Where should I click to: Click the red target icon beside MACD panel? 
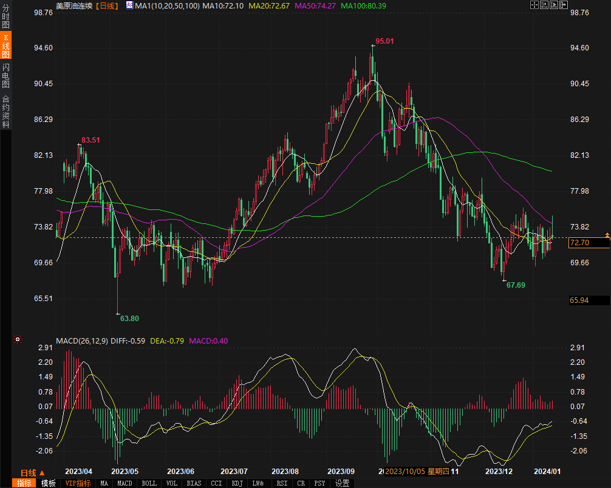pos(17,340)
